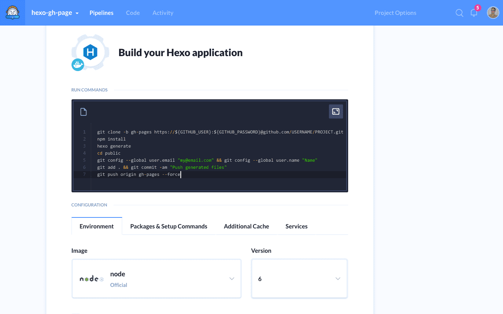Open the Version dropdown showing 6
The height and width of the screenshot is (314, 503).
299,279
